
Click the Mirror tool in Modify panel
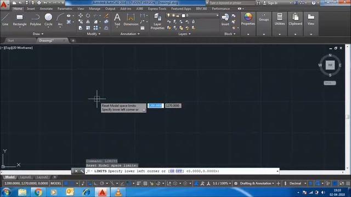tap(88, 22)
